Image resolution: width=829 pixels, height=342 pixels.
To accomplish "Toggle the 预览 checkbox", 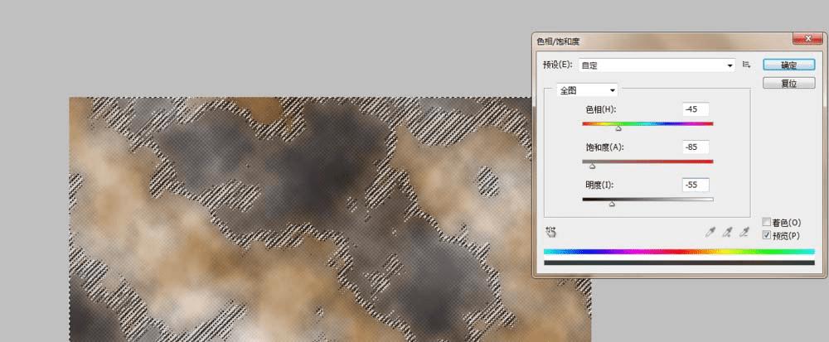I will 767,235.
